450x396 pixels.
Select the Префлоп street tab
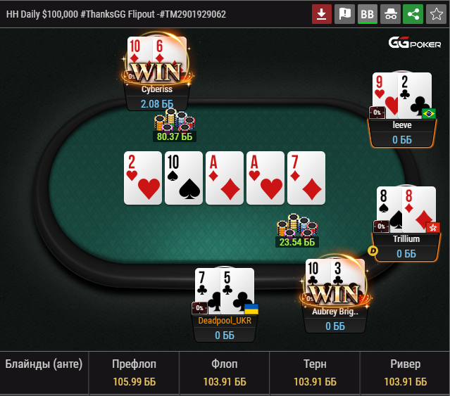pyautogui.click(x=134, y=373)
